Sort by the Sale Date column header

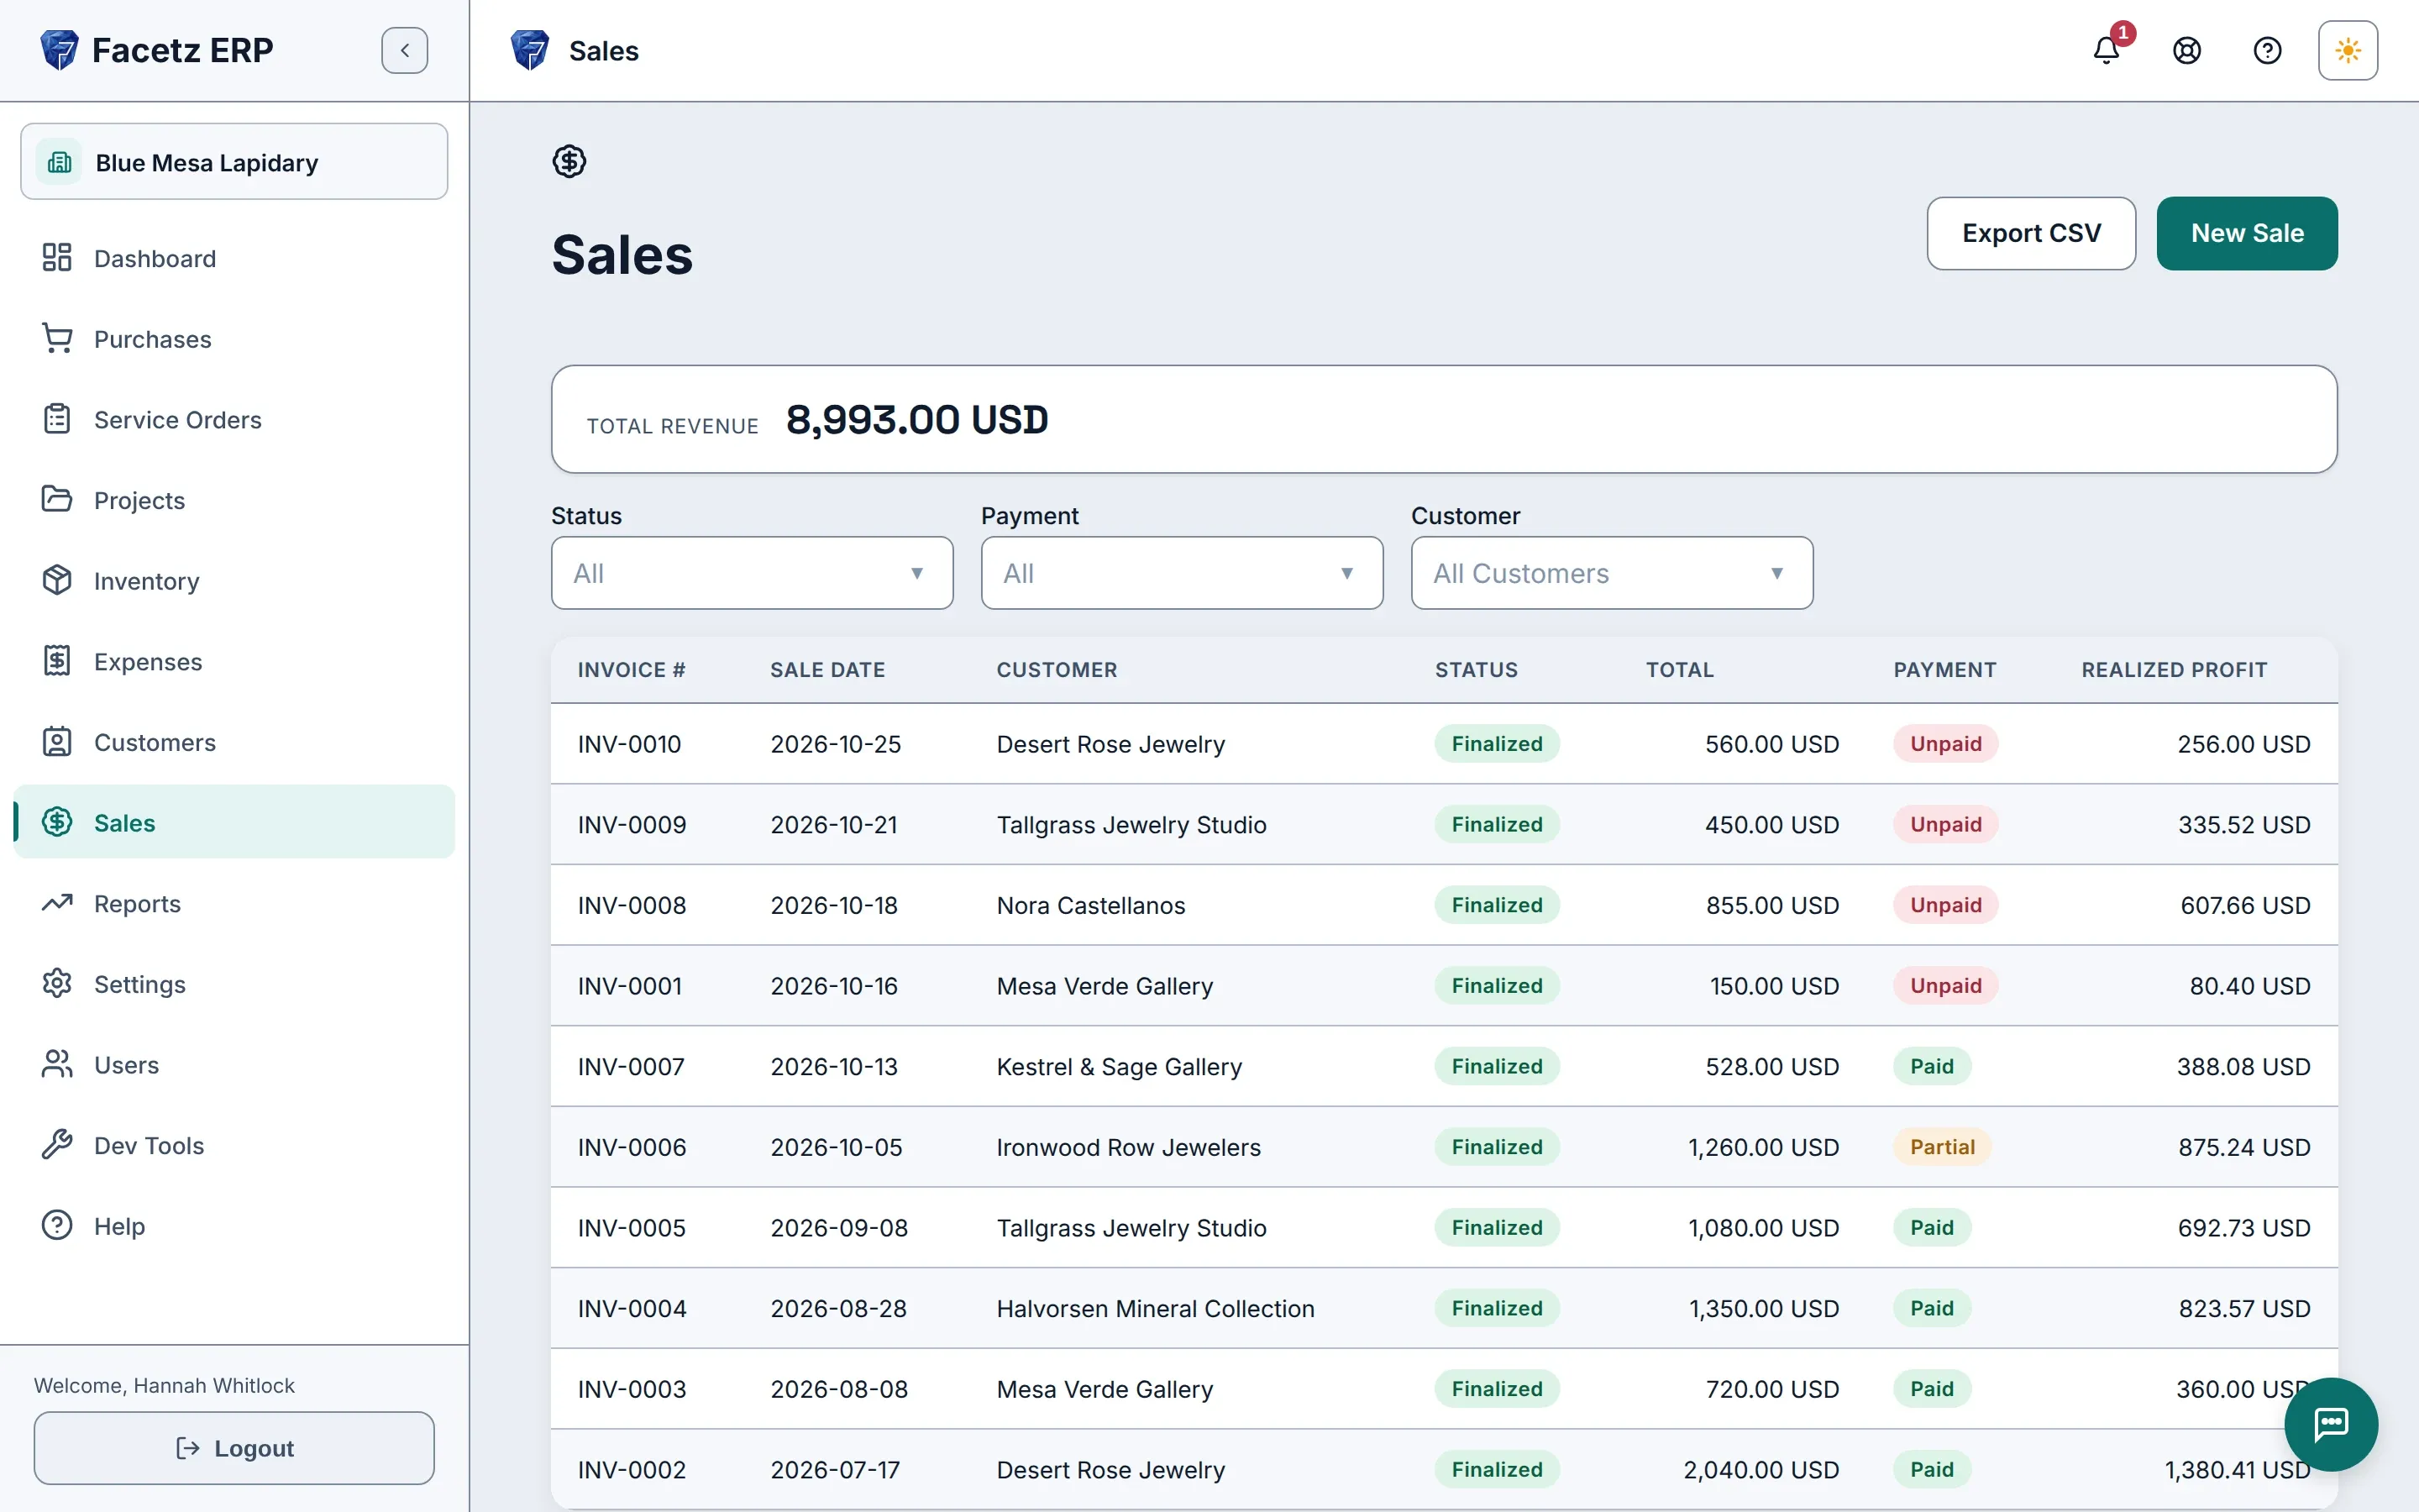coord(826,670)
